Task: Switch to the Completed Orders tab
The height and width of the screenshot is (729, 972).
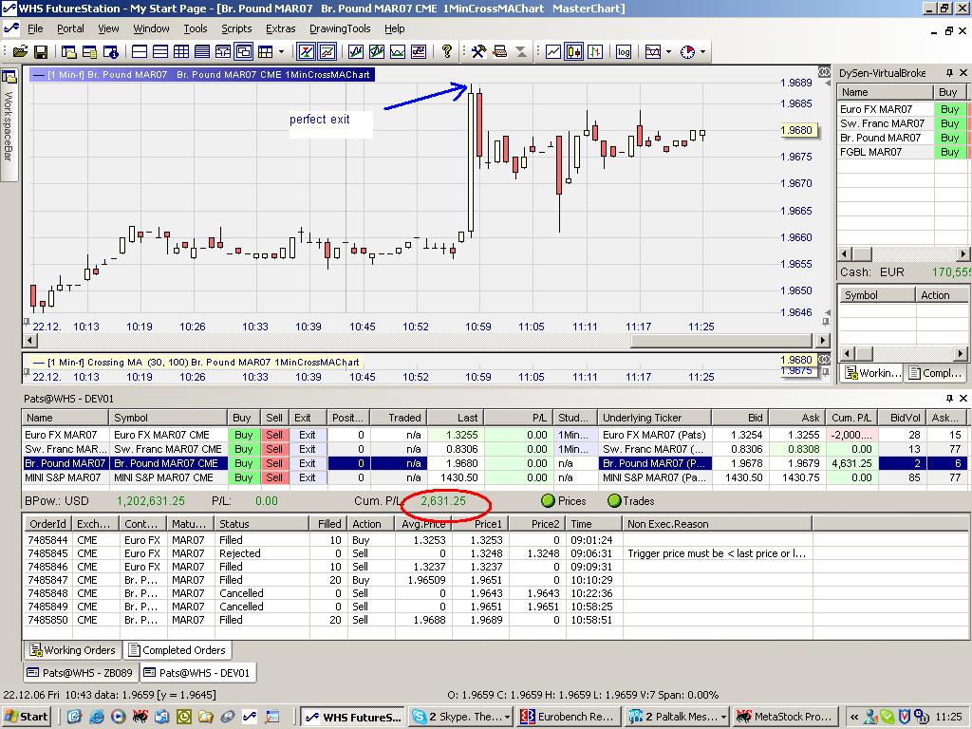Action: tap(177, 650)
